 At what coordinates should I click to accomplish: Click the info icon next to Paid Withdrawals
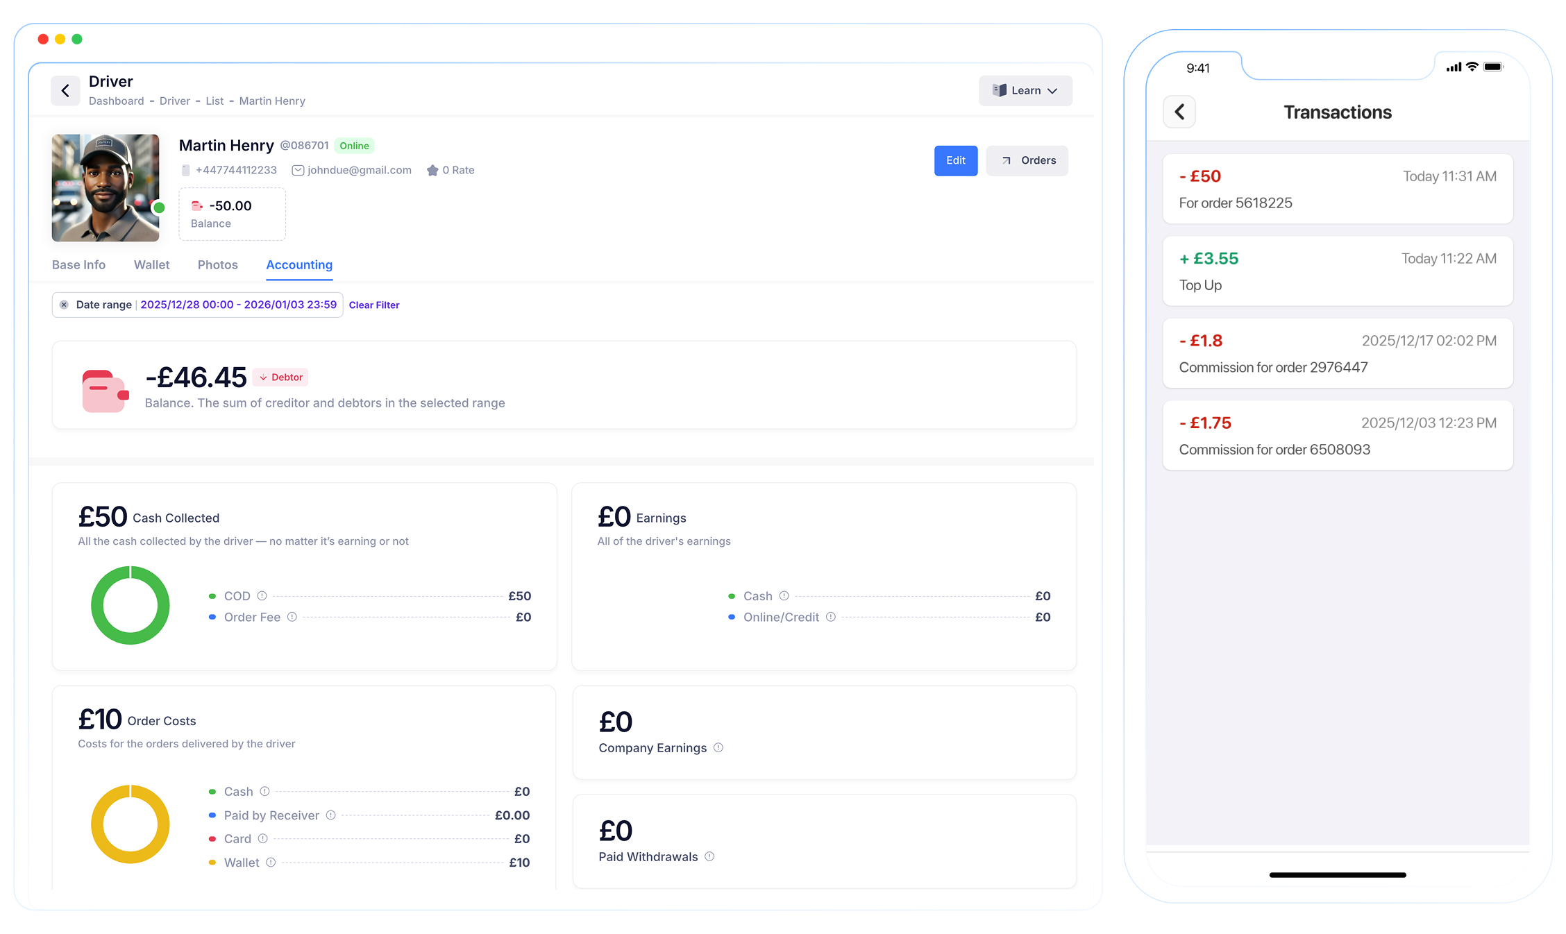(x=709, y=856)
